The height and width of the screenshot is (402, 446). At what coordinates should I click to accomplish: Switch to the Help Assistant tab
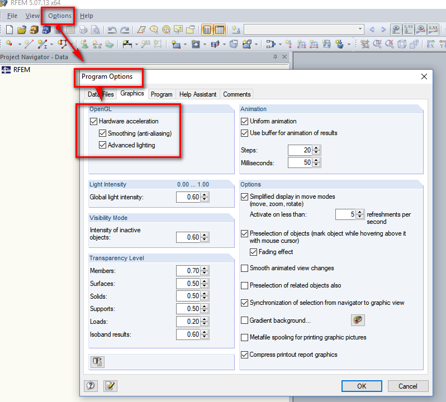coord(198,94)
